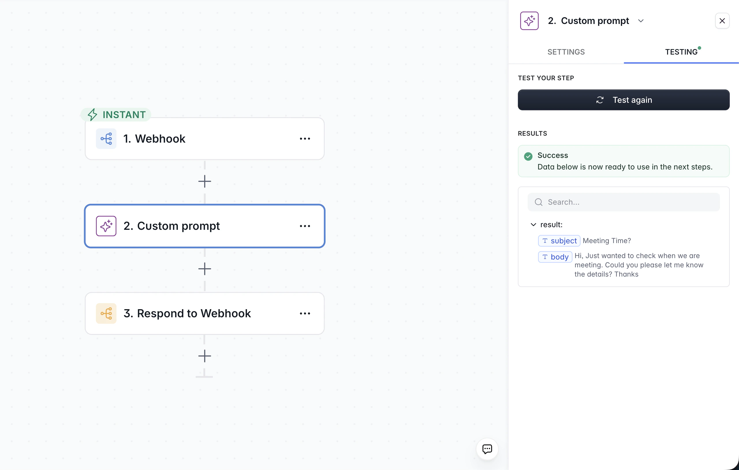Close the step panel with X
Screen dimensions: 739x470
coord(722,21)
